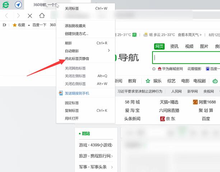Screen dimensions: 220x172
Task: Click the green 优 air quality badge
Action: (x=135, y=35)
